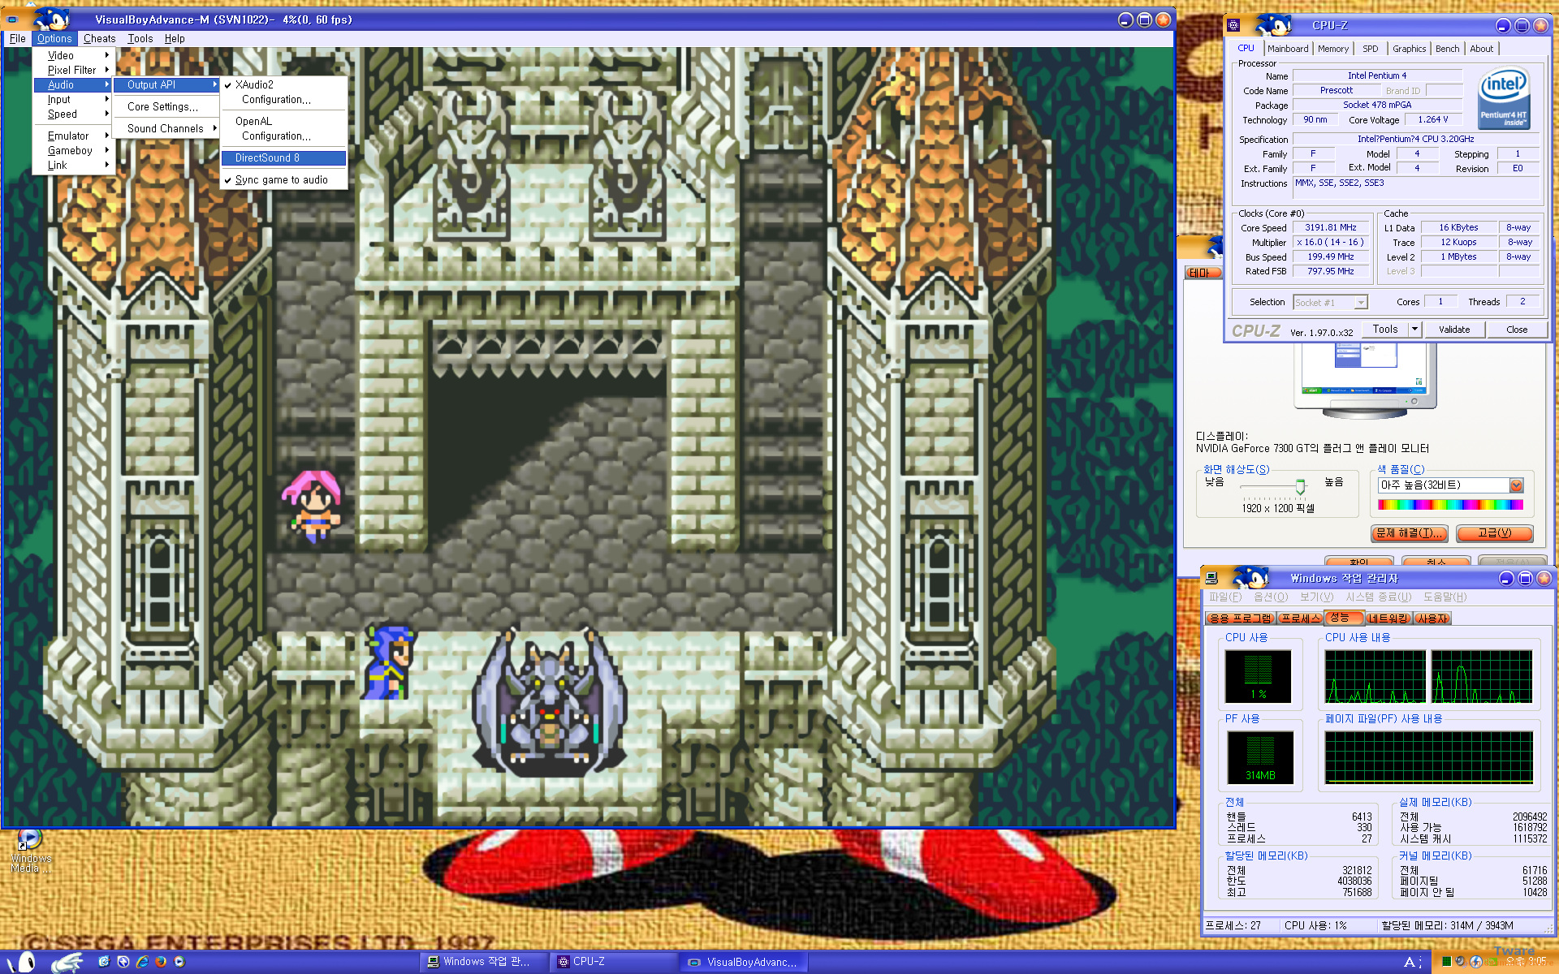The width and height of the screenshot is (1559, 974).
Task: Click the Firefox quick launch icon
Action: point(161,961)
